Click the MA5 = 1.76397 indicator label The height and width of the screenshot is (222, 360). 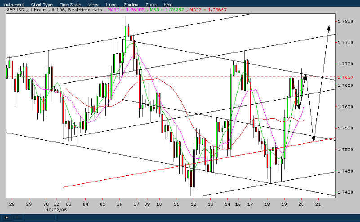point(167,9)
